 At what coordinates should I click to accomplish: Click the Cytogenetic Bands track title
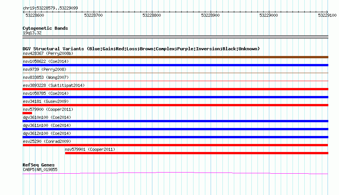click(45, 28)
